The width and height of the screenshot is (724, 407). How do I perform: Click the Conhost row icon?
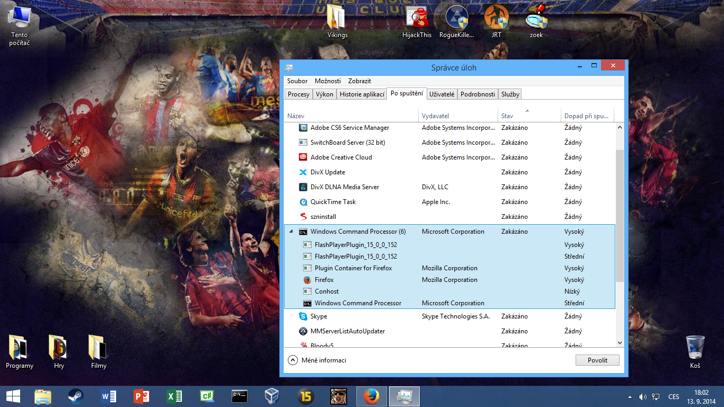coord(307,291)
